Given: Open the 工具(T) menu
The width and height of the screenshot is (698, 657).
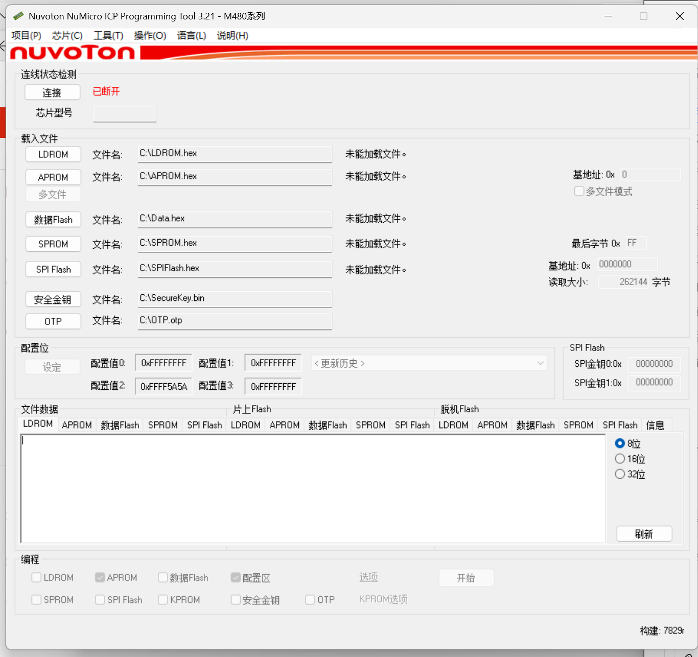Looking at the screenshot, I should [108, 35].
